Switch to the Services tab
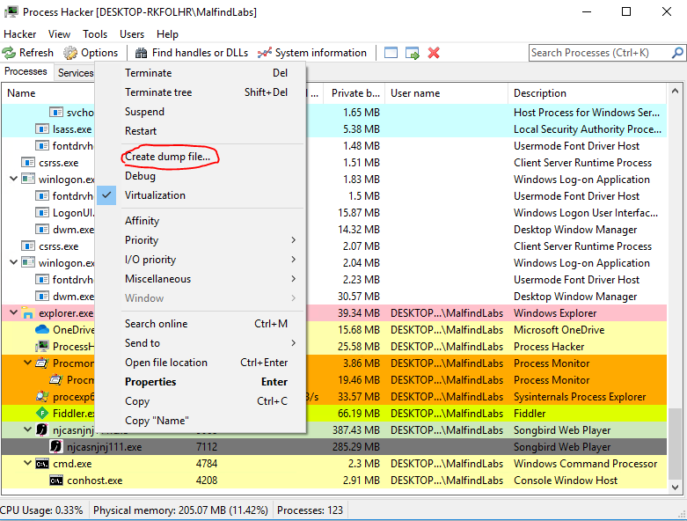The image size is (687, 521). coord(75,73)
